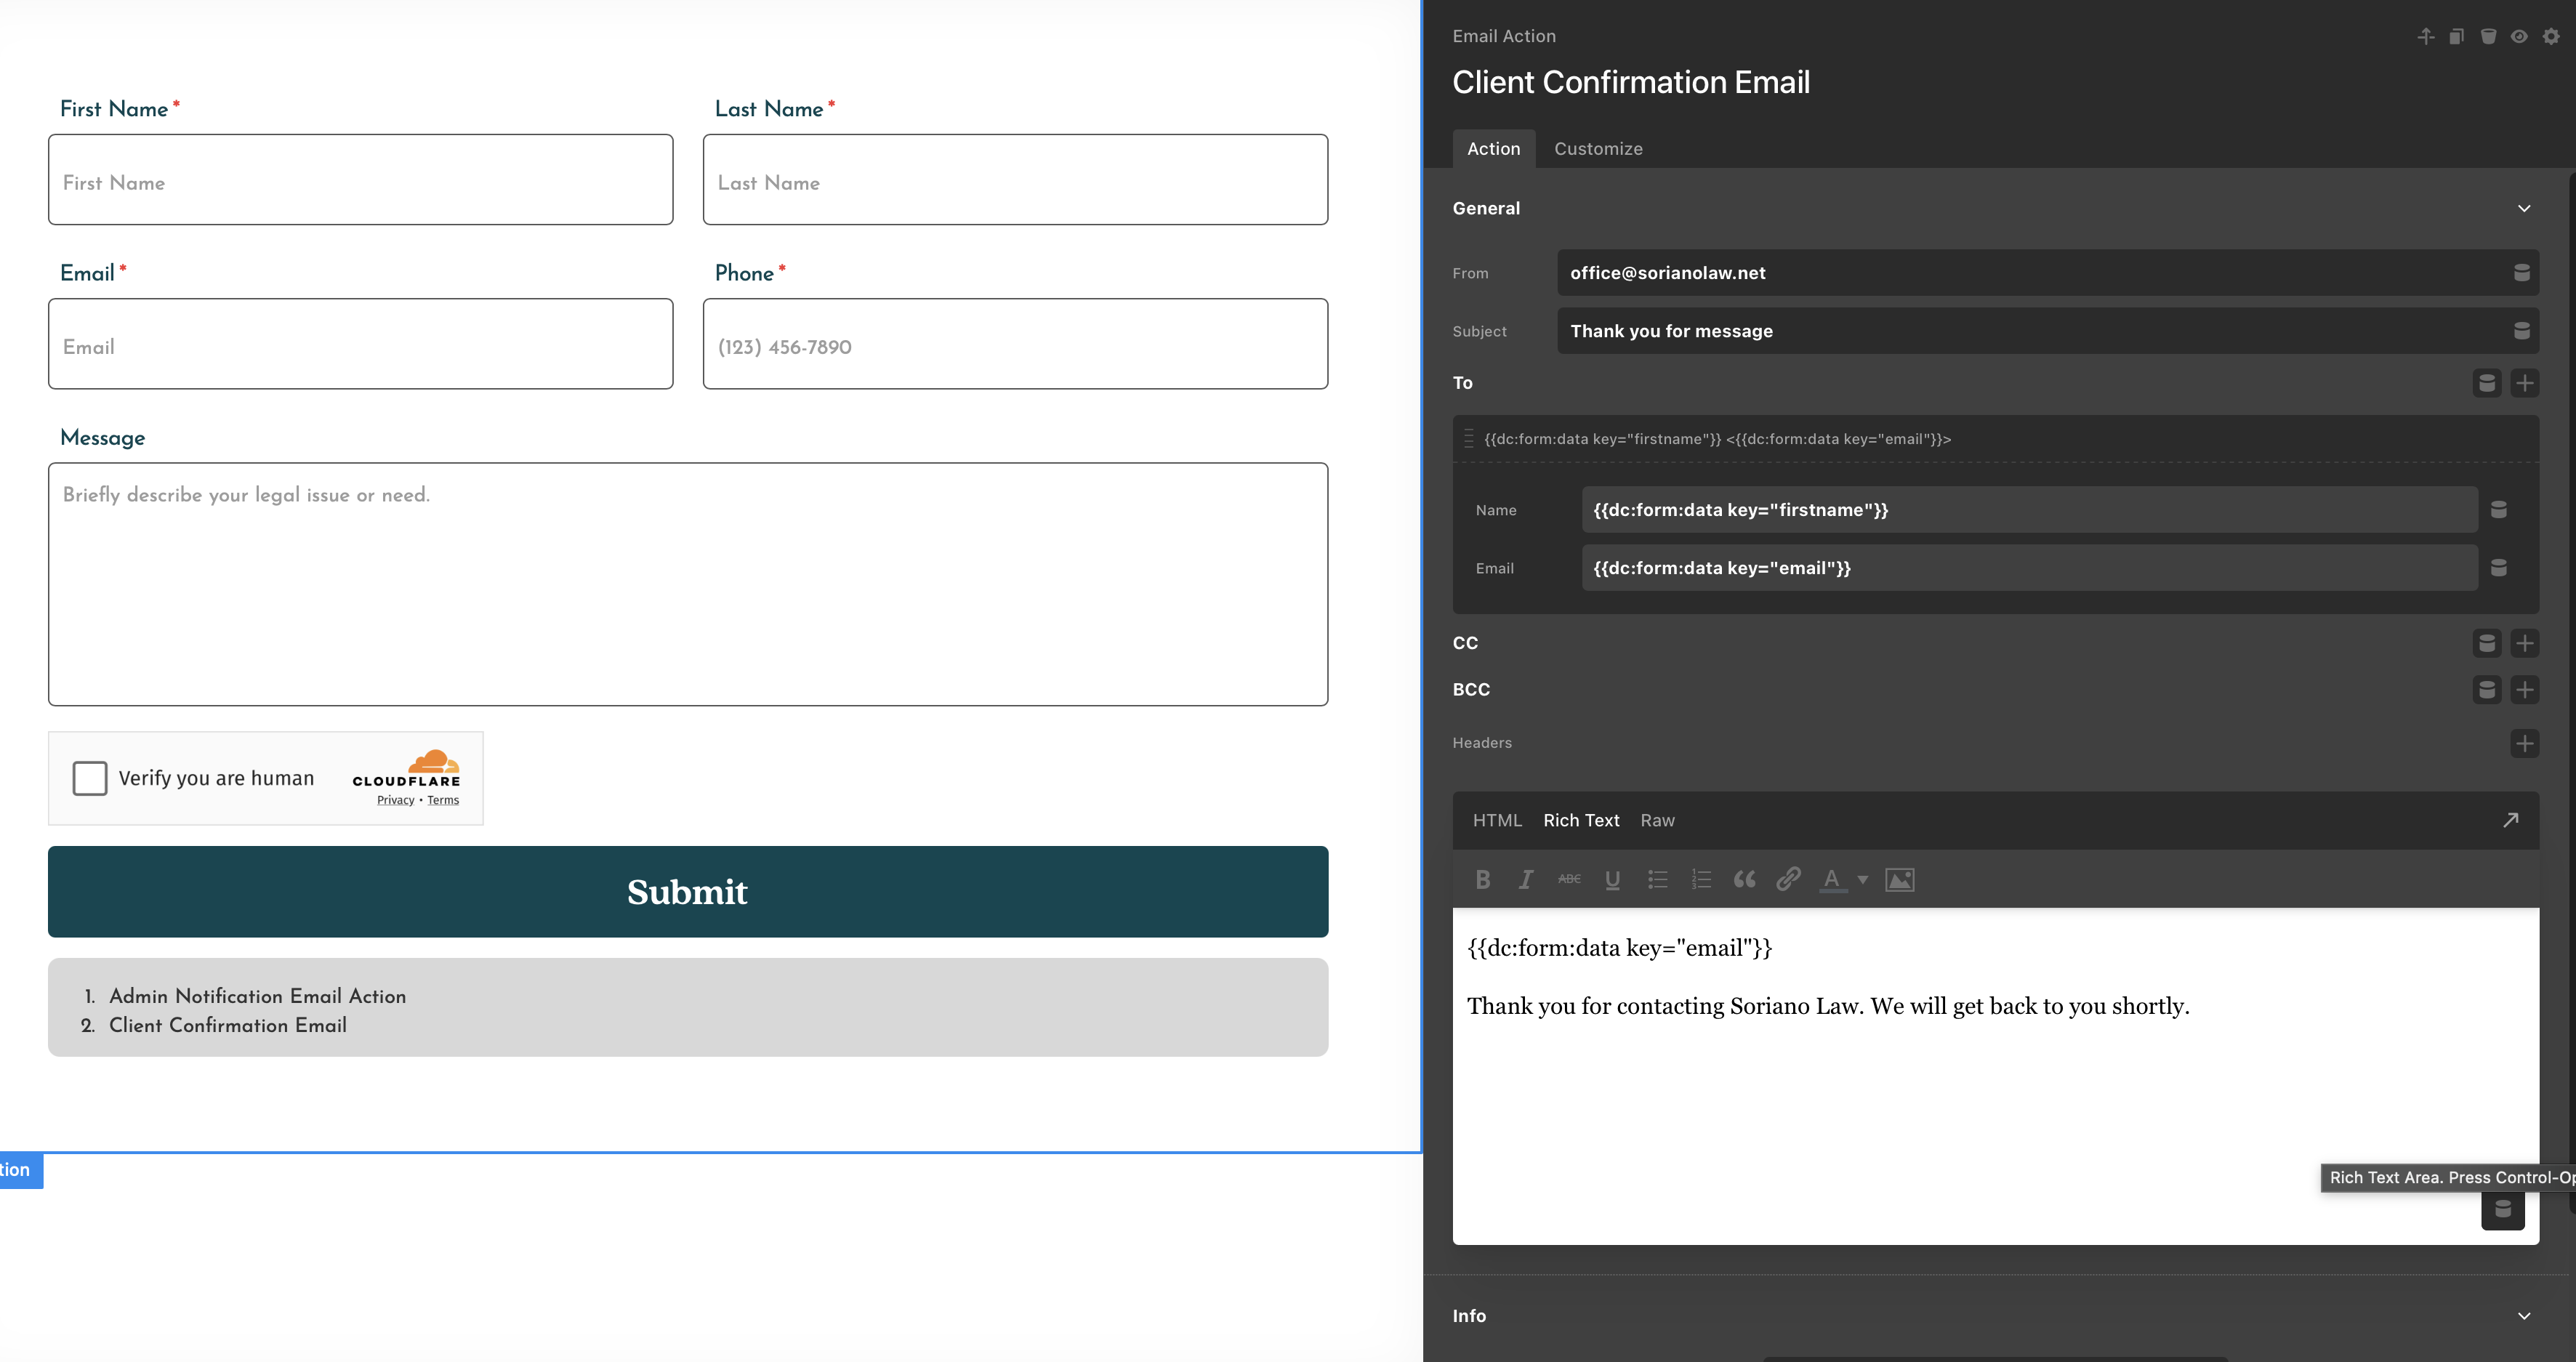Click into the Subject input field
The width and height of the screenshot is (2576, 1362).
coord(2030,331)
